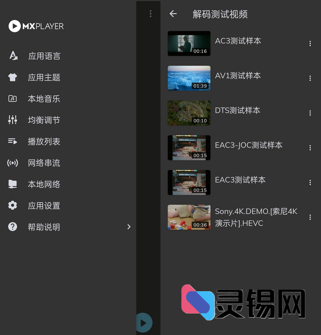
Task: Open overflow menu for AC3测试样本
Action: 310,43
